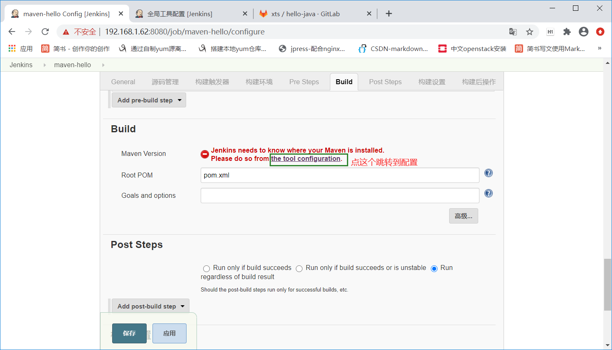The height and width of the screenshot is (350, 612).
Task: Open the extensions puzzle icon
Action: coord(567,32)
